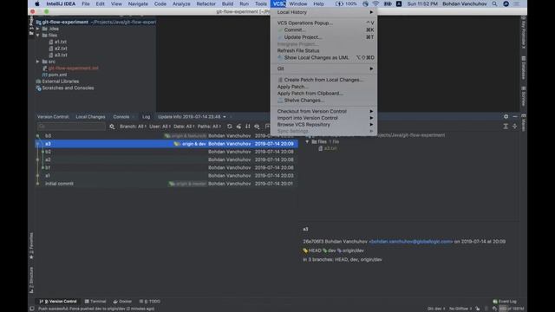Open the Event Log

(505, 302)
